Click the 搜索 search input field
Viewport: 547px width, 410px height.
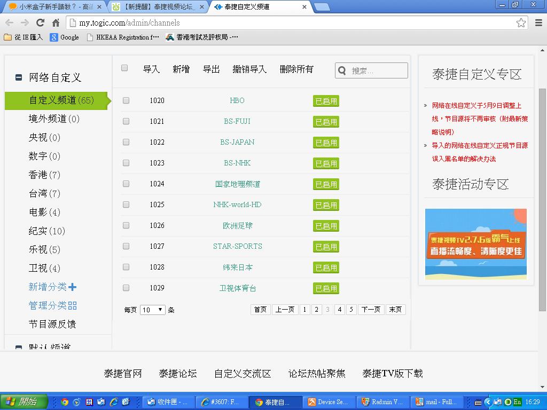[377, 70]
